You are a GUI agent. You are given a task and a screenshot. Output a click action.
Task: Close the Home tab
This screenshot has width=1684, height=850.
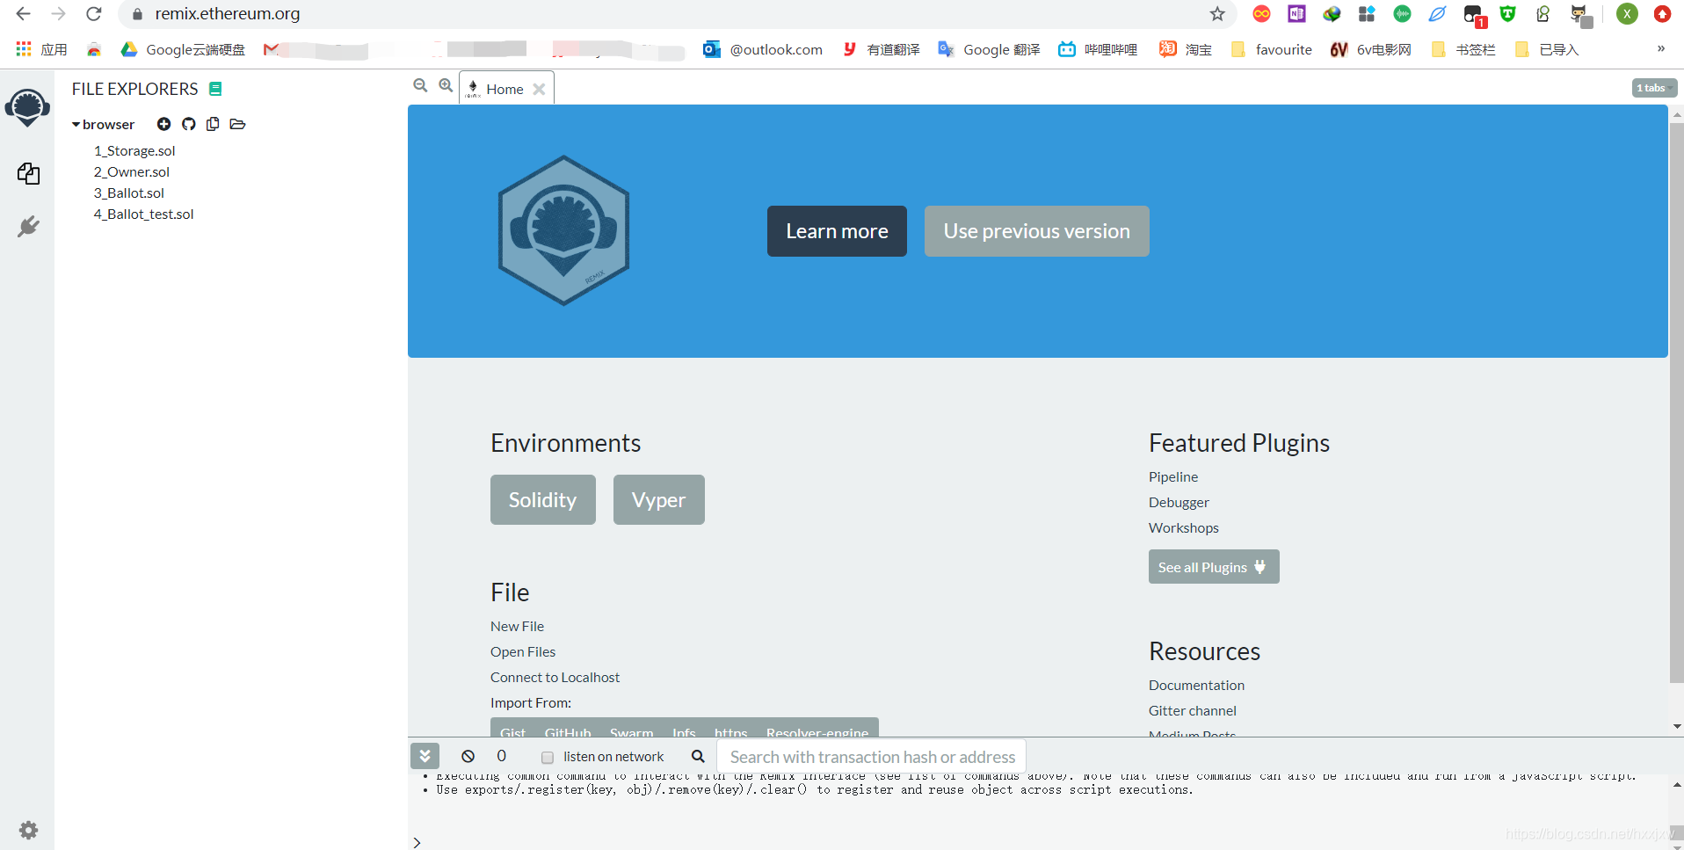(539, 89)
